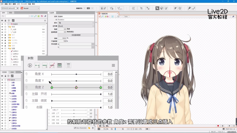
Task: Select the lasso selection tool
Action: point(162,8)
